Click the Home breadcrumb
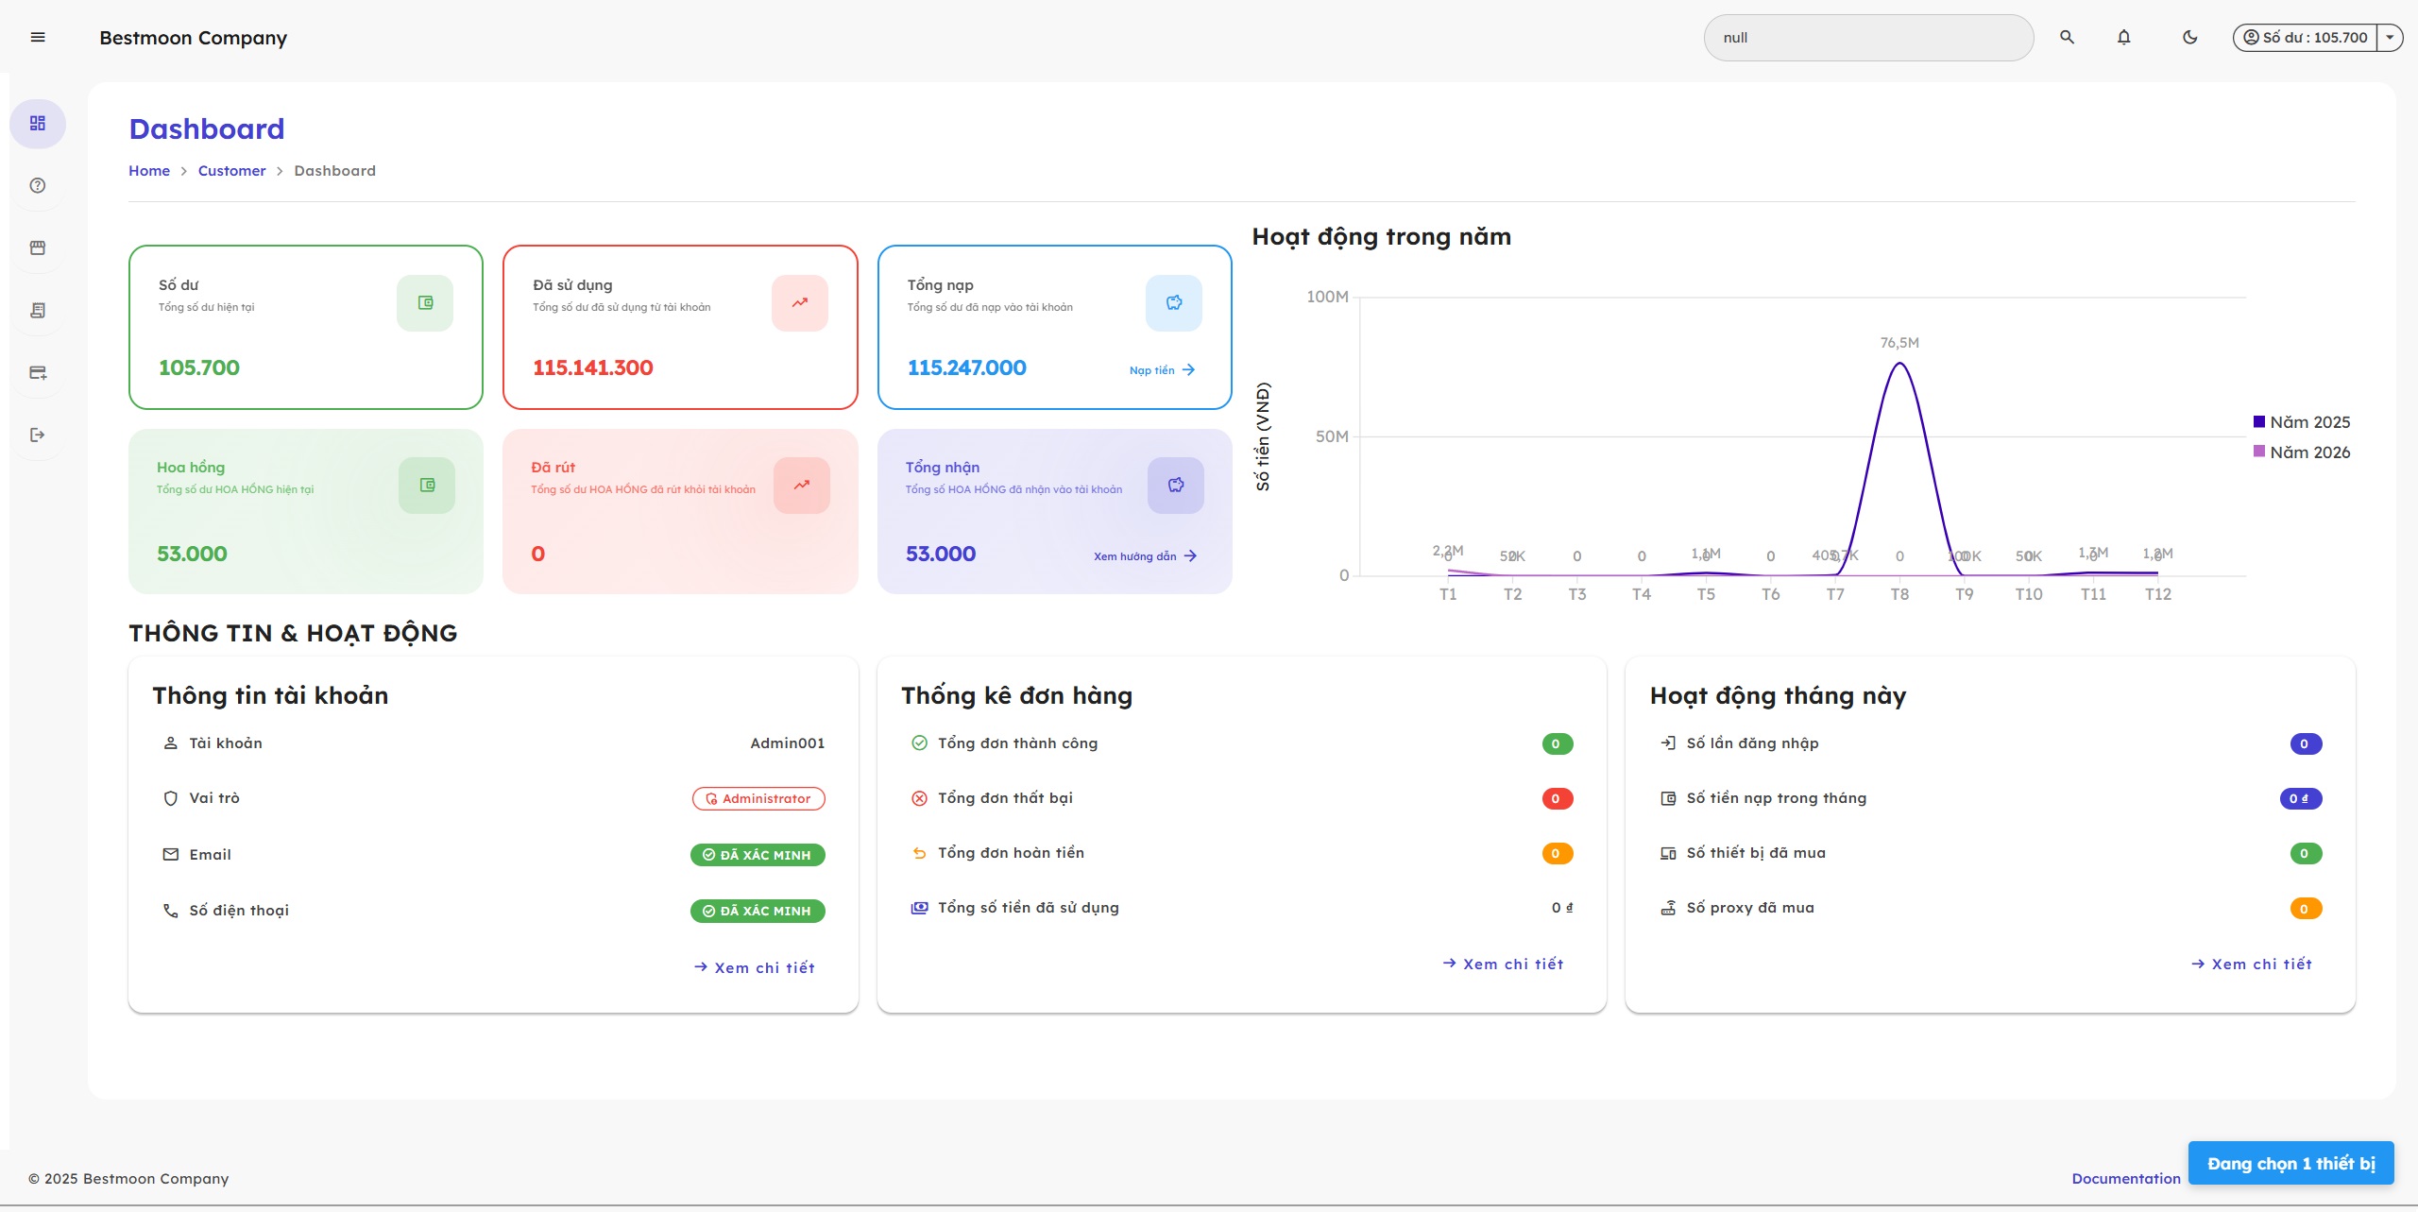This screenshot has width=2418, height=1212. (x=149, y=171)
